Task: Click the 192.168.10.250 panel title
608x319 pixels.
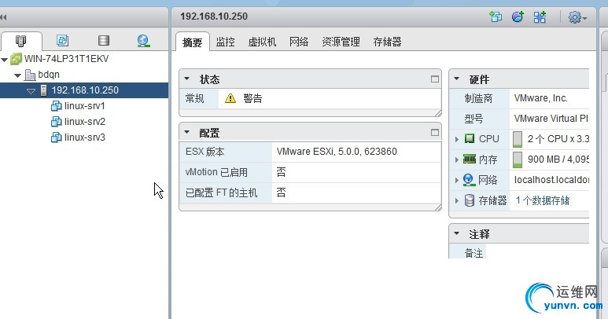Action: tap(214, 16)
